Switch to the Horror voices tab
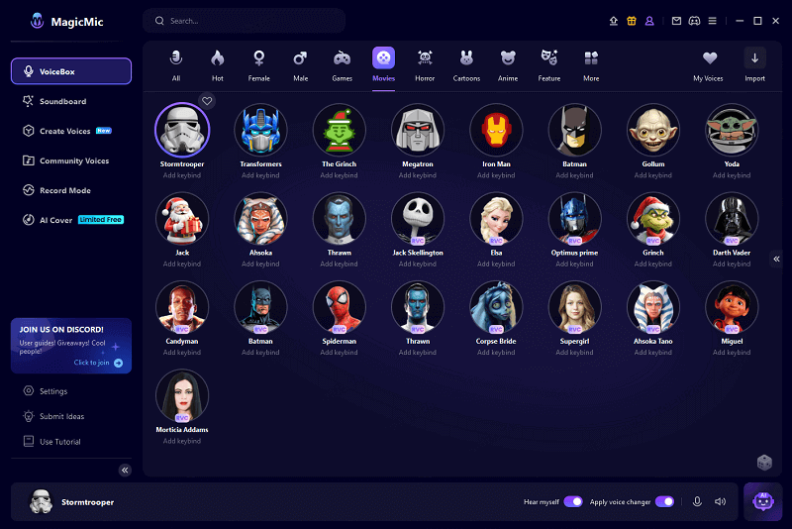Viewport: 792px width, 529px height. (x=425, y=65)
